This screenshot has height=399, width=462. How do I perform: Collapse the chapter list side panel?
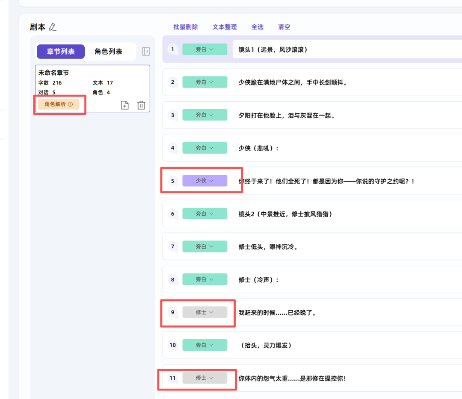146,51
